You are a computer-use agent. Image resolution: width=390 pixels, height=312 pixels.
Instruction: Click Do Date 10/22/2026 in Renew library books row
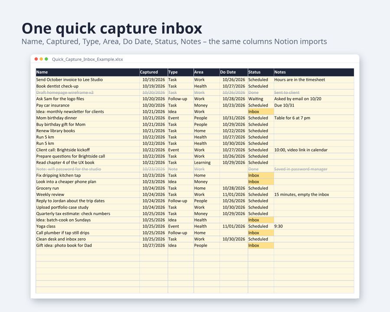(x=234, y=130)
